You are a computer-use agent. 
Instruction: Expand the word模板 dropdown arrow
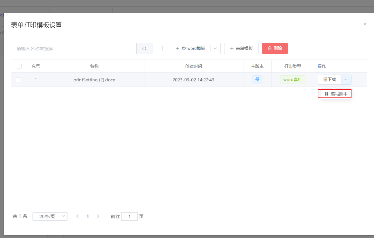pos(215,48)
